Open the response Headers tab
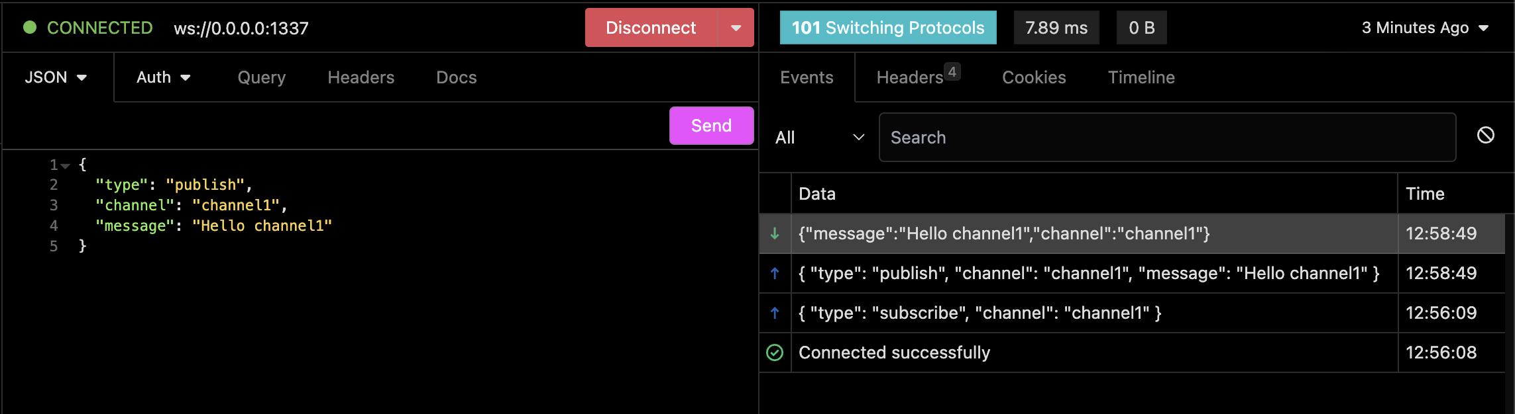The height and width of the screenshot is (414, 1515). 918,77
